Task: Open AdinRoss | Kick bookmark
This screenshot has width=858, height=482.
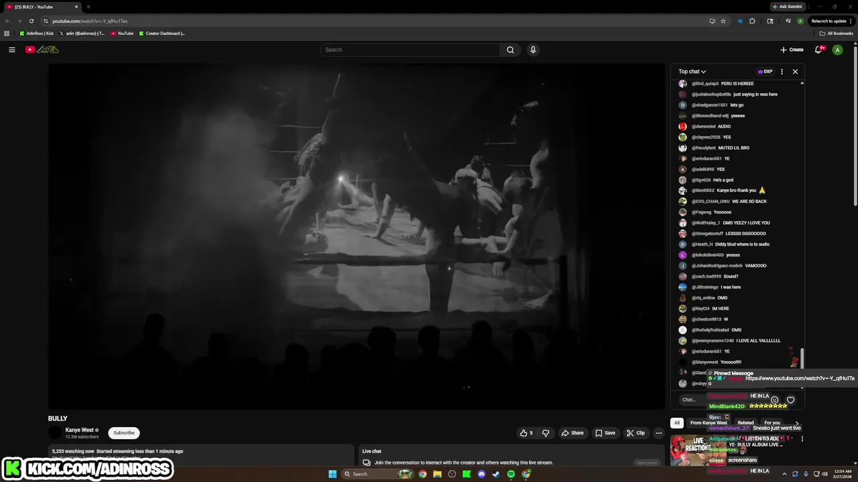Action: (37, 33)
